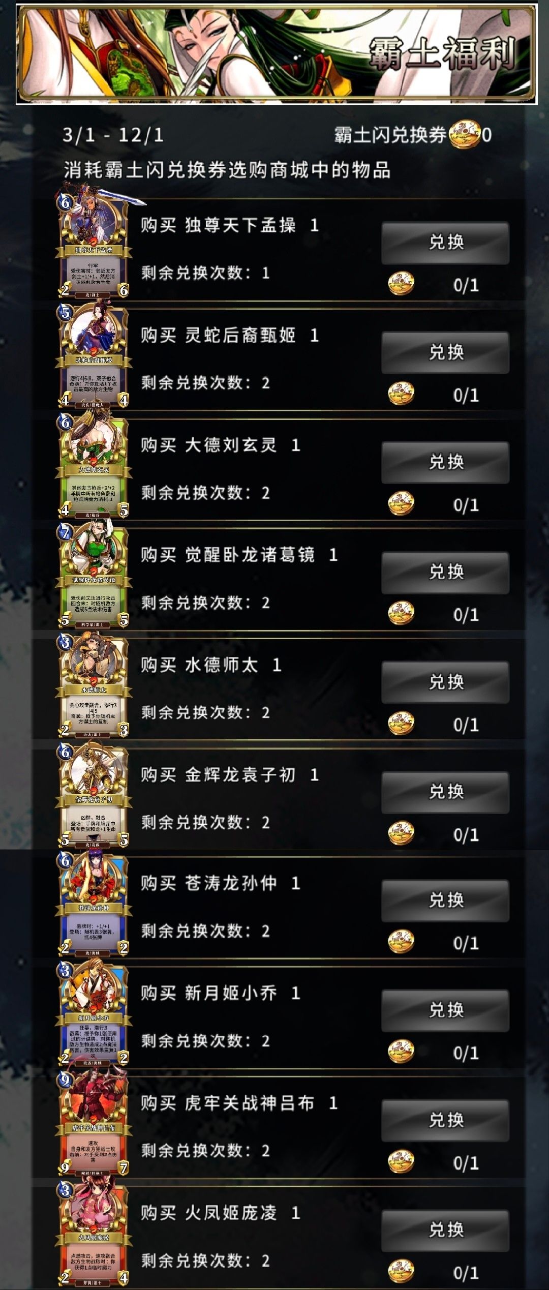549x1290 pixels.
Task: Click the voucher coin icon under 独尊天下孟操 button
Action: pos(401,284)
